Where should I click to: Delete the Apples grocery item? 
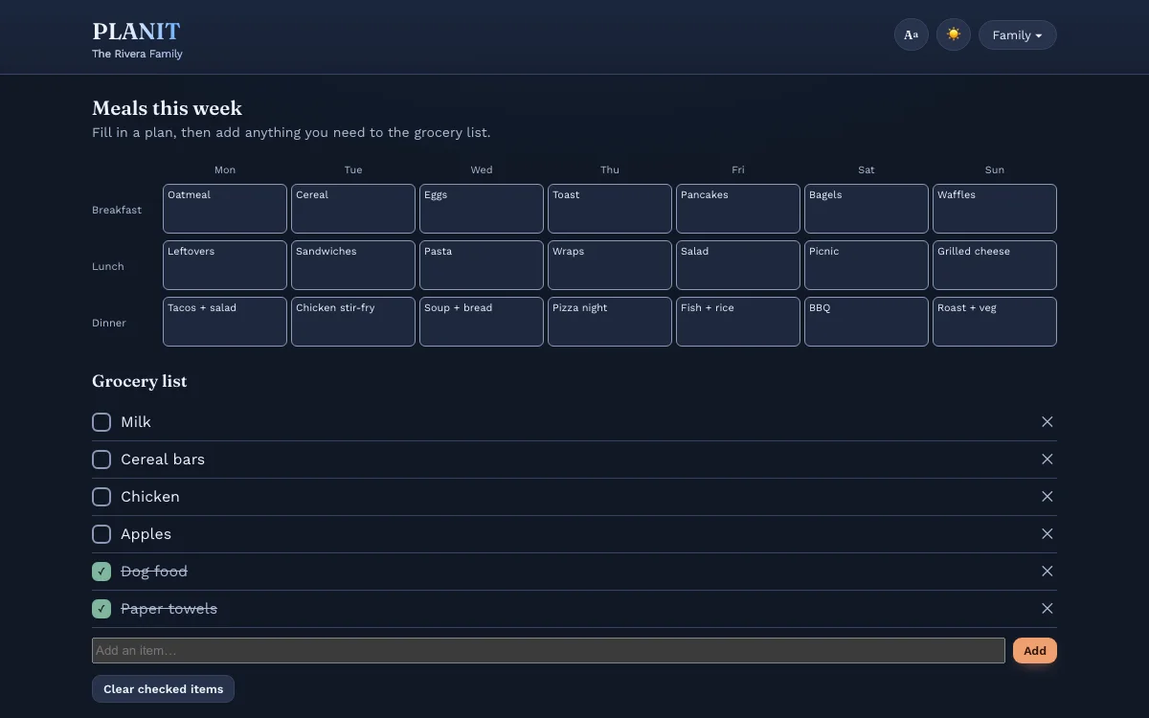pyautogui.click(x=1048, y=534)
